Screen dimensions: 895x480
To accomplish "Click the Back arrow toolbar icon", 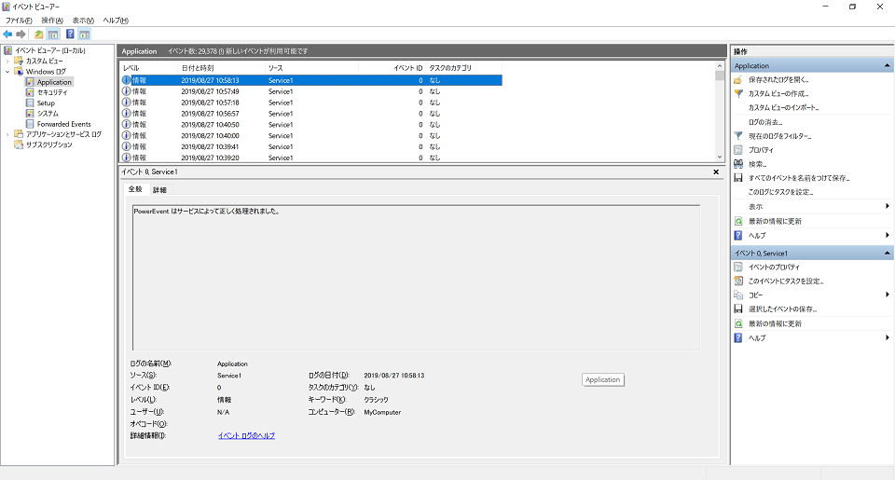I will (x=7, y=34).
